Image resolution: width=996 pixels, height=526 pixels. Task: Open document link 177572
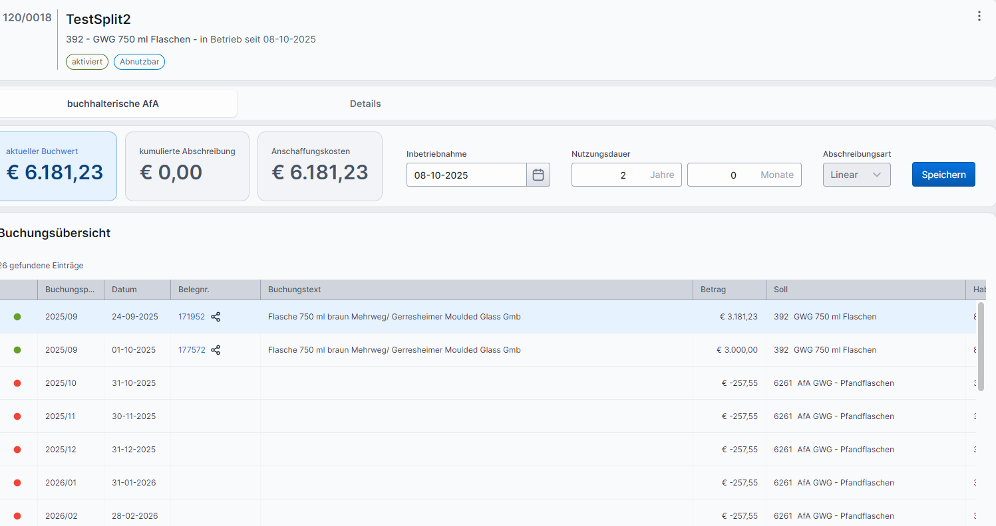pyautogui.click(x=192, y=350)
